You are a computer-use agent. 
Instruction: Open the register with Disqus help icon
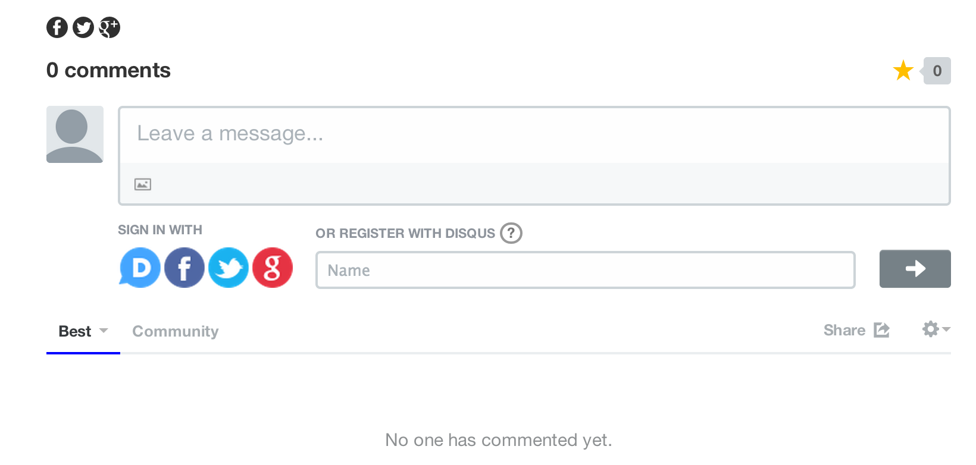511,233
